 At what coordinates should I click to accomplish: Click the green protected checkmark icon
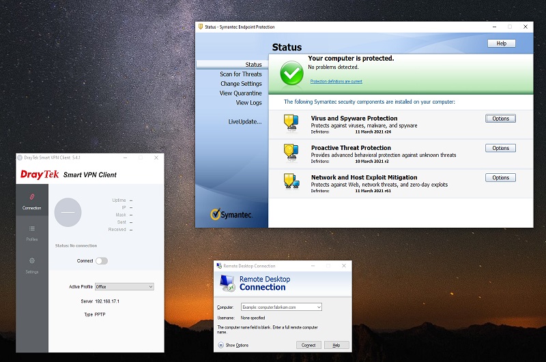(x=292, y=73)
